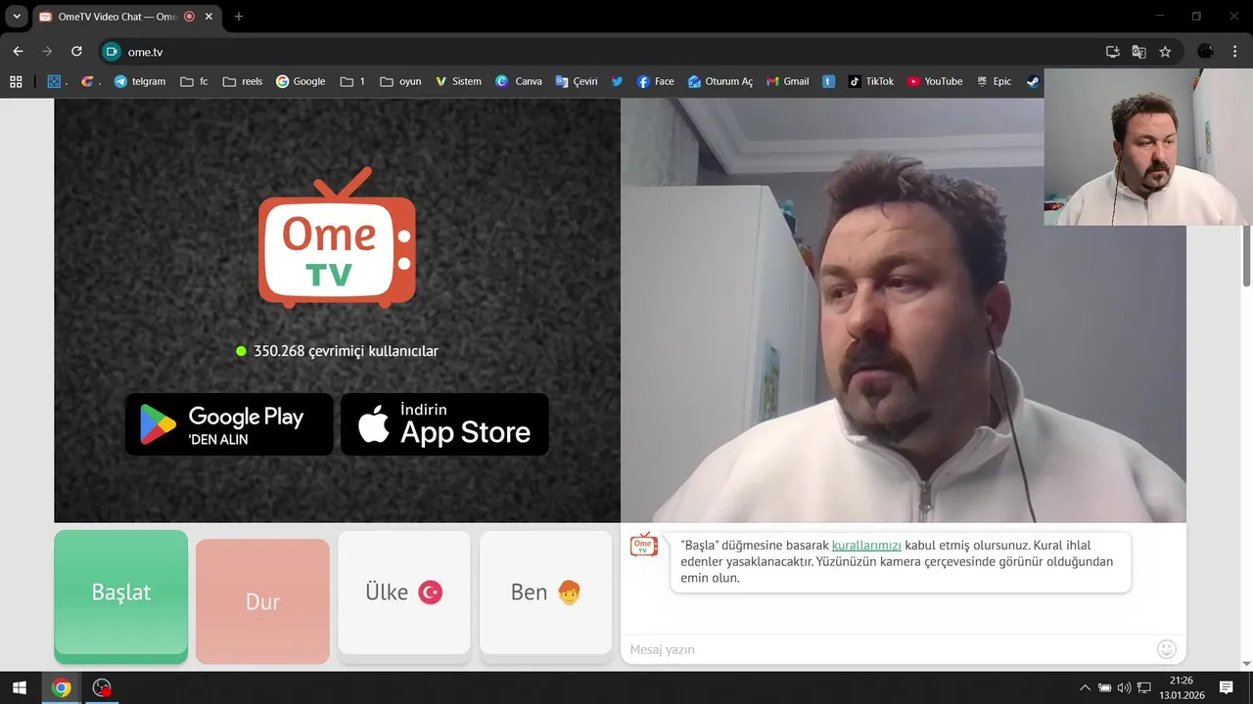The height and width of the screenshot is (704, 1253).
Task: Open the Windows Start menu
Action: pyautogui.click(x=19, y=688)
